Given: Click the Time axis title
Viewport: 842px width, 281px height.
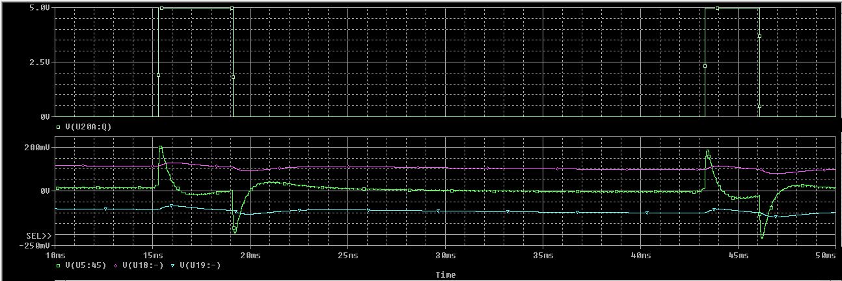Looking at the screenshot, I should click(x=446, y=275).
